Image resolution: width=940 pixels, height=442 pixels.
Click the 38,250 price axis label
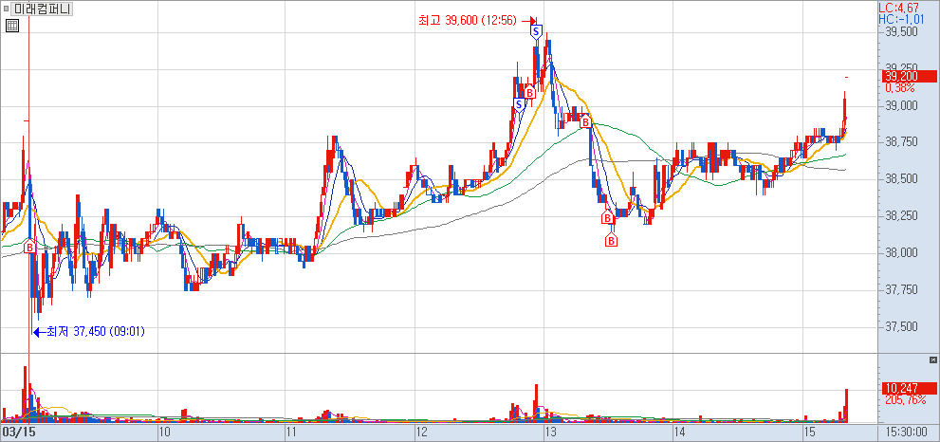(x=901, y=216)
